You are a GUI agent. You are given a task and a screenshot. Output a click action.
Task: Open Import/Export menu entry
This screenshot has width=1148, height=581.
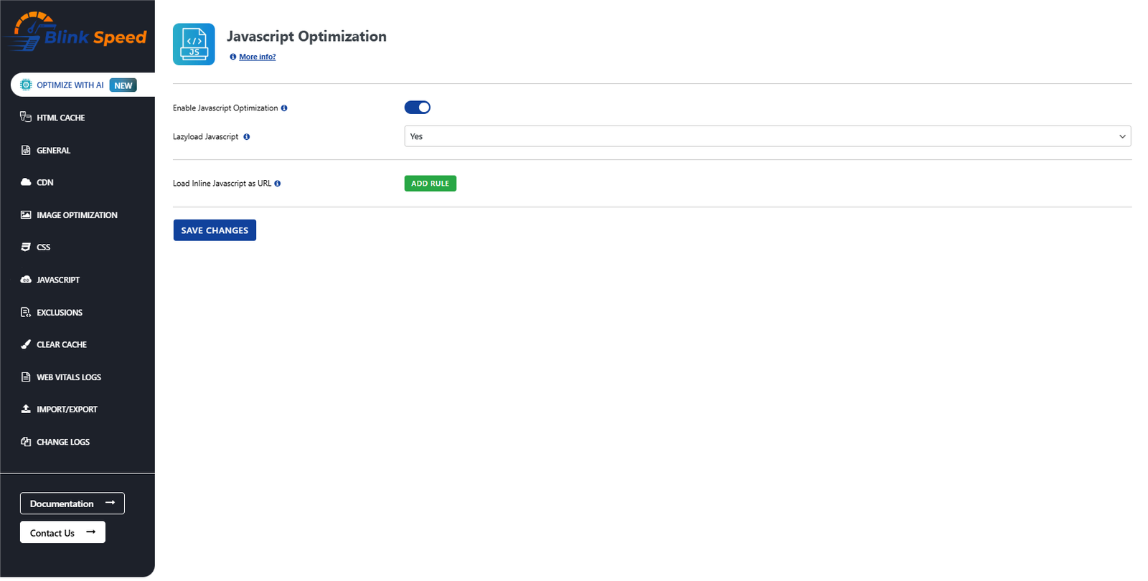point(67,410)
